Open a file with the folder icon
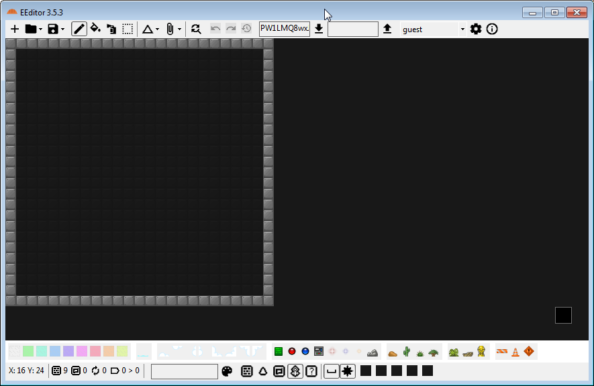Image resolution: width=594 pixels, height=386 pixels. (31, 29)
